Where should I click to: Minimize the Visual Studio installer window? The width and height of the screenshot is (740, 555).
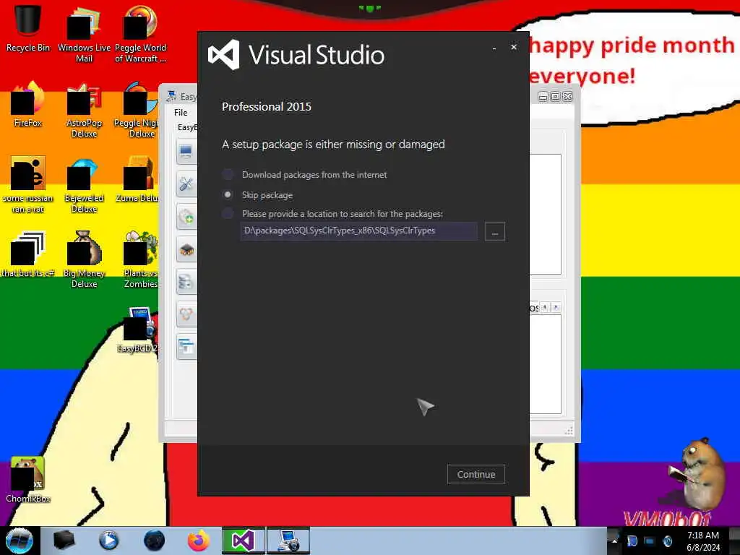(x=494, y=48)
